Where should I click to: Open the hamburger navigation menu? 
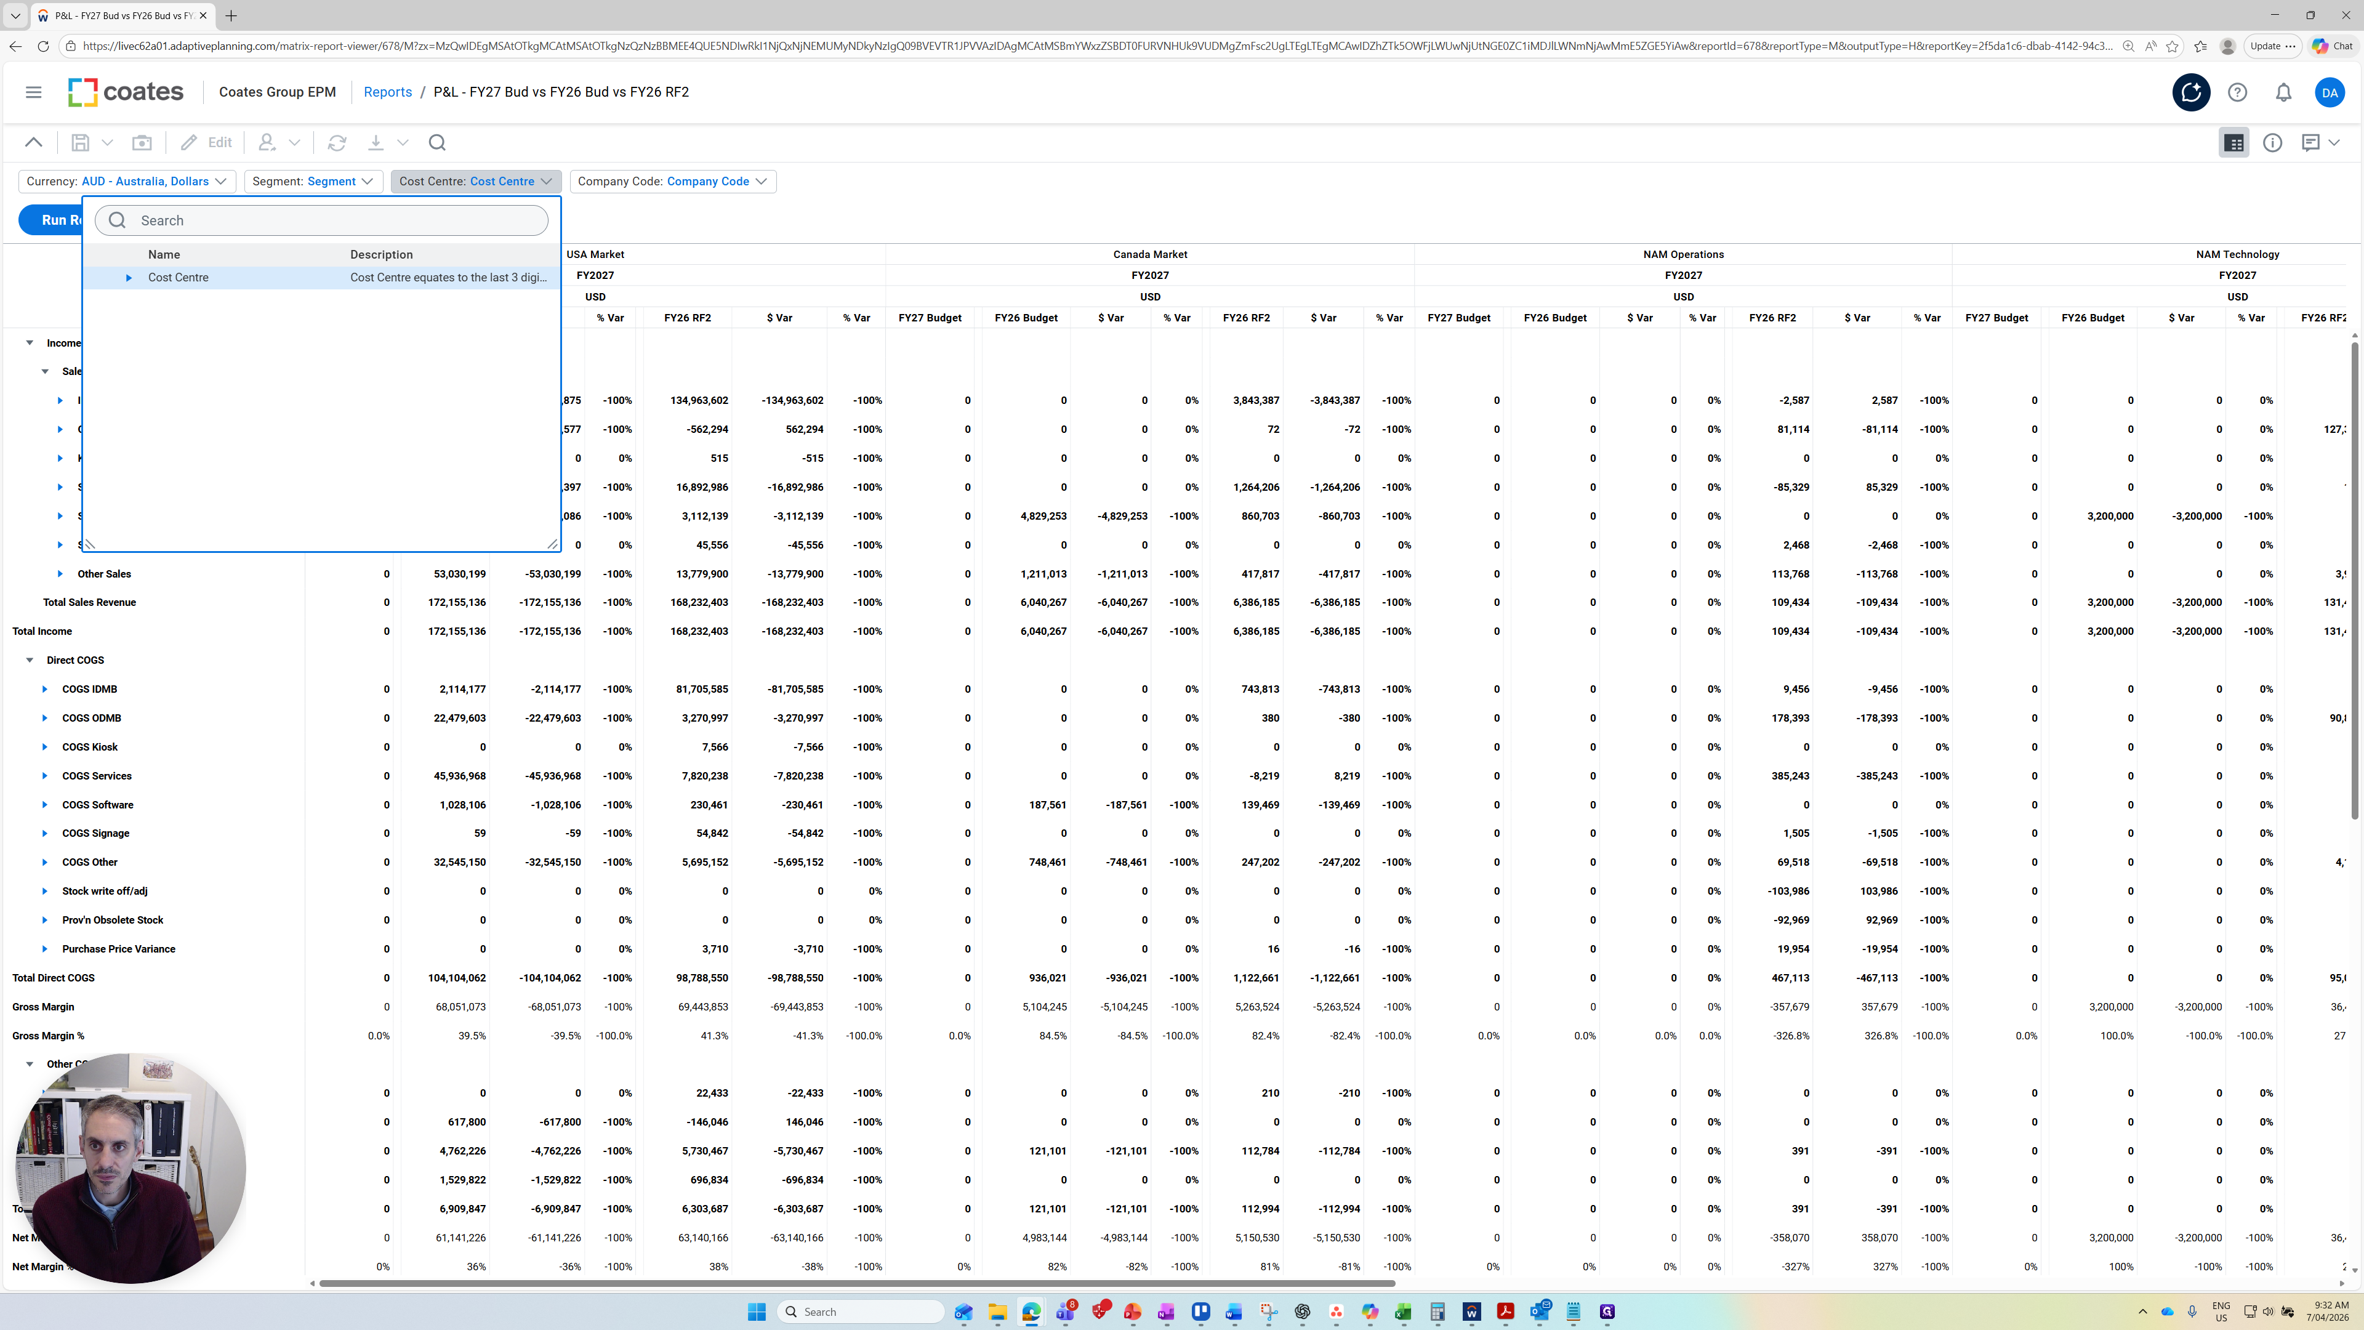(34, 92)
